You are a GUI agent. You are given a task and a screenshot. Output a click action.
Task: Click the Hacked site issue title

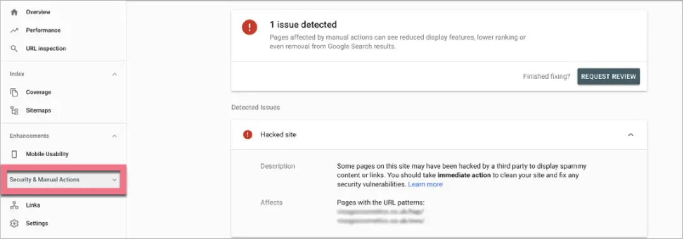tap(278, 135)
